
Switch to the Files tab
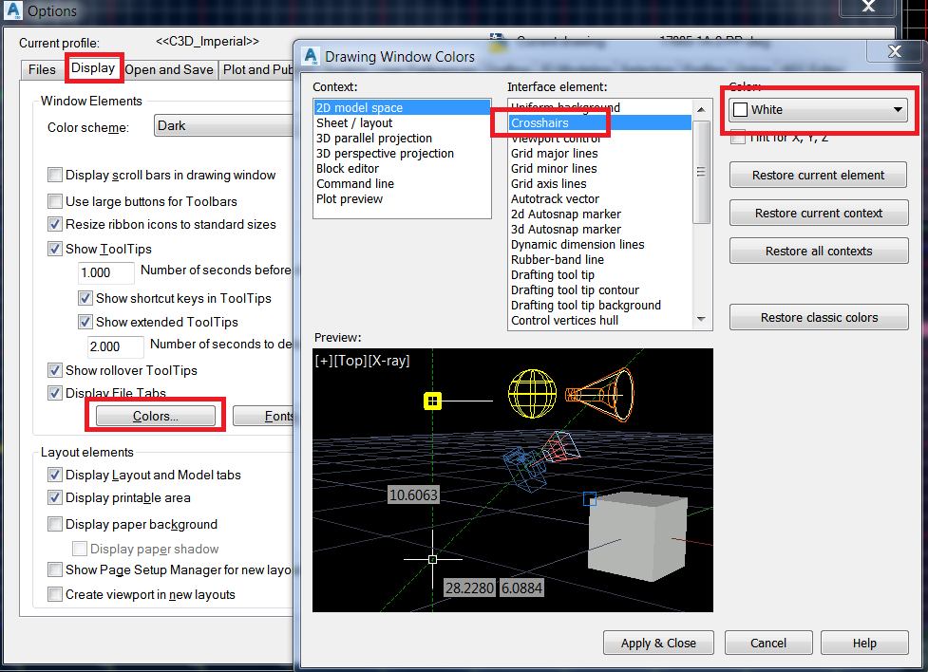(x=41, y=68)
